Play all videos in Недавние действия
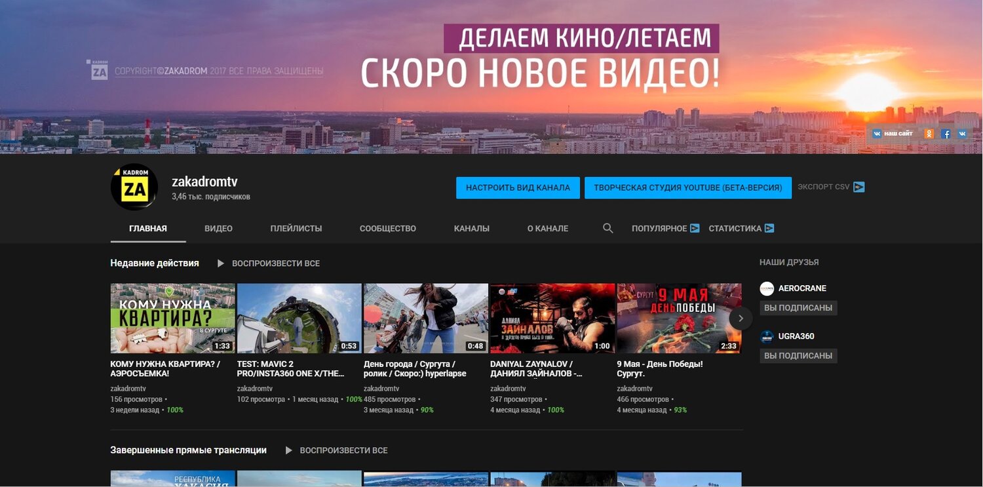 [x=269, y=263]
